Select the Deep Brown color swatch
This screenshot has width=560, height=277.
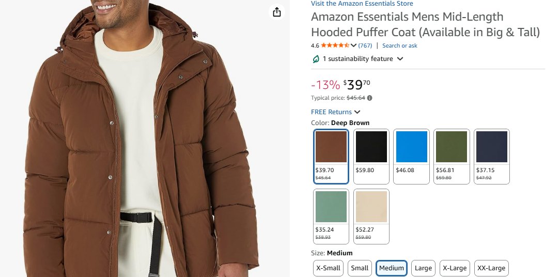click(x=331, y=156)
